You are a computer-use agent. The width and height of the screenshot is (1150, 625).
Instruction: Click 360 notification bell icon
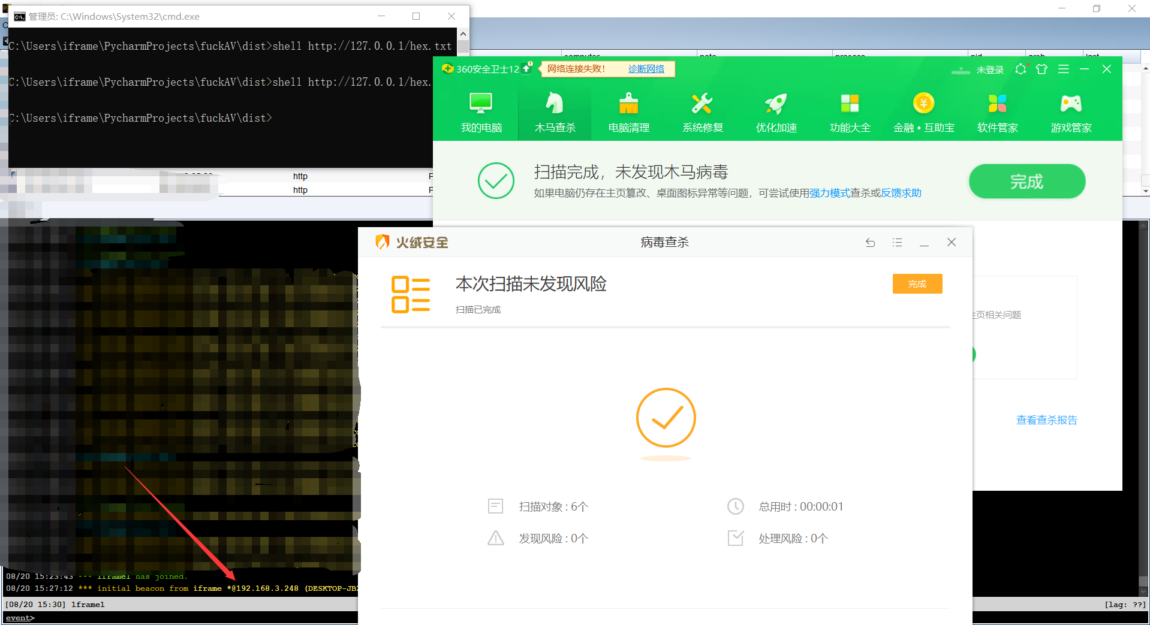pos(1020,69)
